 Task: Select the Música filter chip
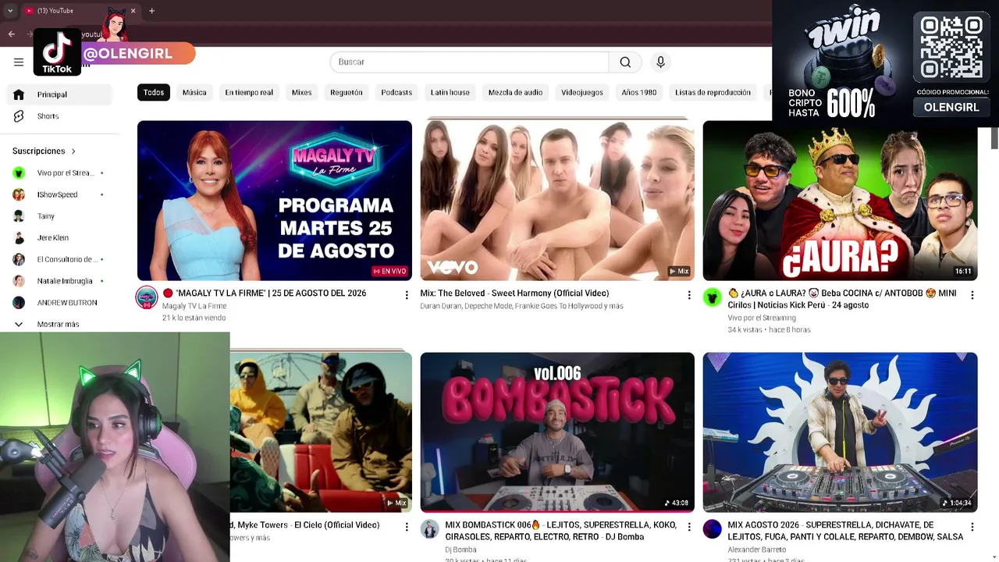point(194,93)
